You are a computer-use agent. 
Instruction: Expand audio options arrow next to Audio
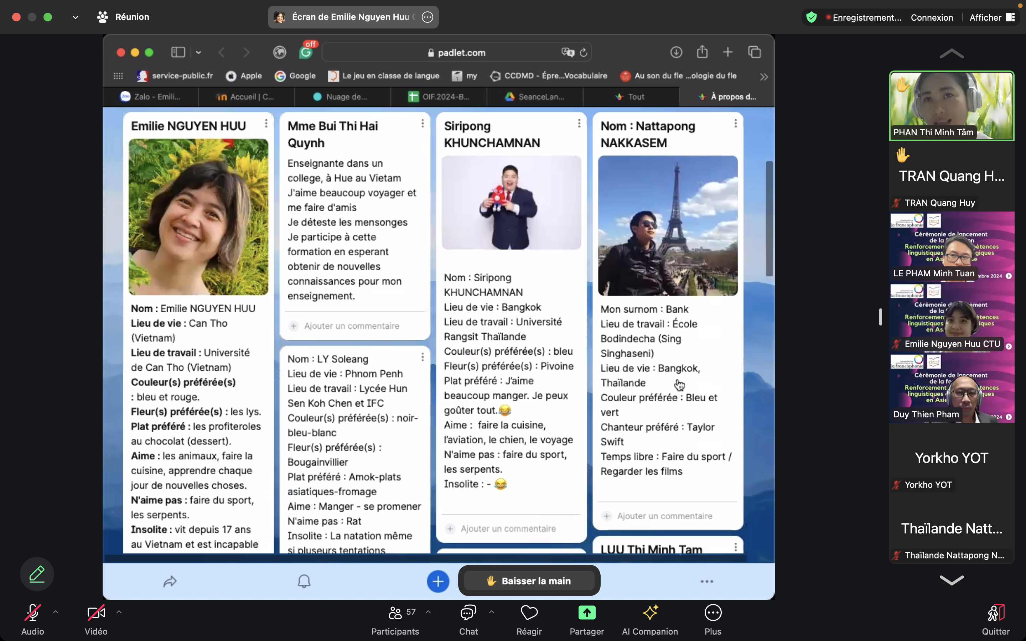point(56,612)
